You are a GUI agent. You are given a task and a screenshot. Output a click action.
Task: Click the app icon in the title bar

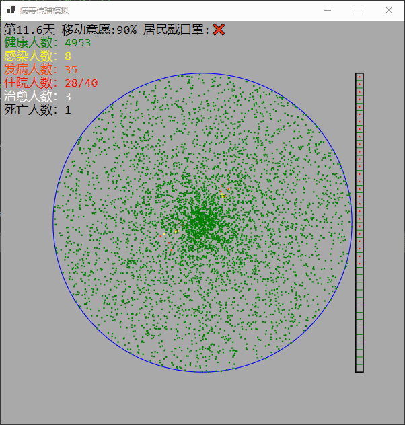point(11,10)
